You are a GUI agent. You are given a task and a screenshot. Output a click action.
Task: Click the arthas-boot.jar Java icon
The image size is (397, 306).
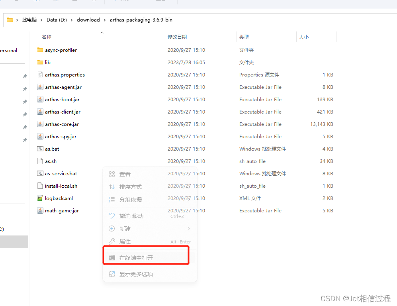(40, 99)
